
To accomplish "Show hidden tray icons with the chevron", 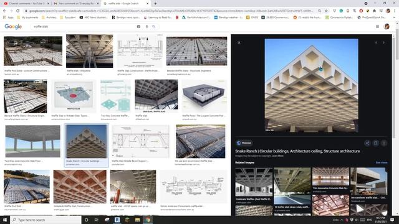I will click(x=342, y=220).
